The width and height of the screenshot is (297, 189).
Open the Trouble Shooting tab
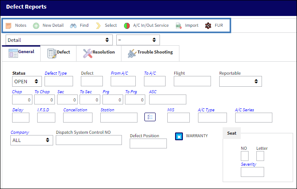pos(150,54)
